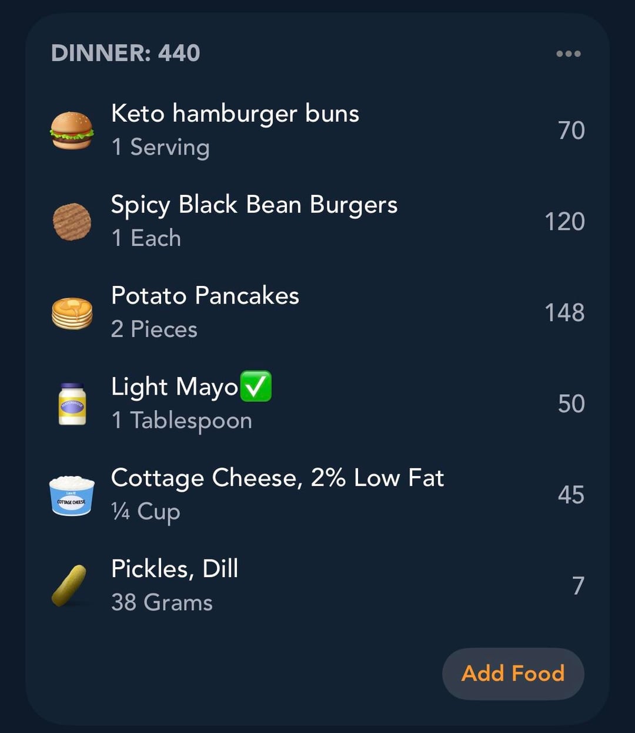Tap the cottage cheese tub icon
Viewport: 635px width, 733px height.
point(72,495)
